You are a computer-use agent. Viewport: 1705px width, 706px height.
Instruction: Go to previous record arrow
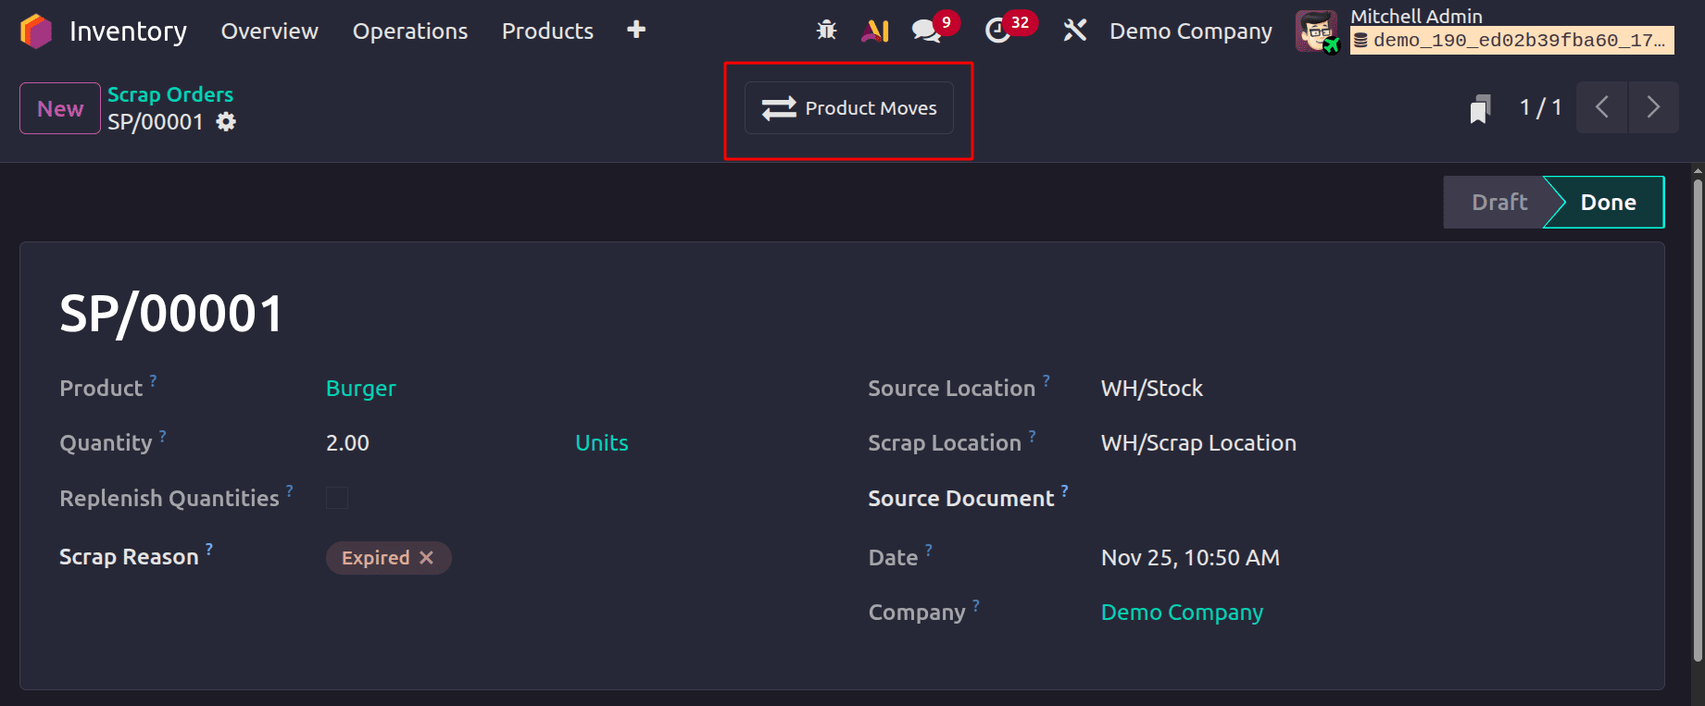1601,107
